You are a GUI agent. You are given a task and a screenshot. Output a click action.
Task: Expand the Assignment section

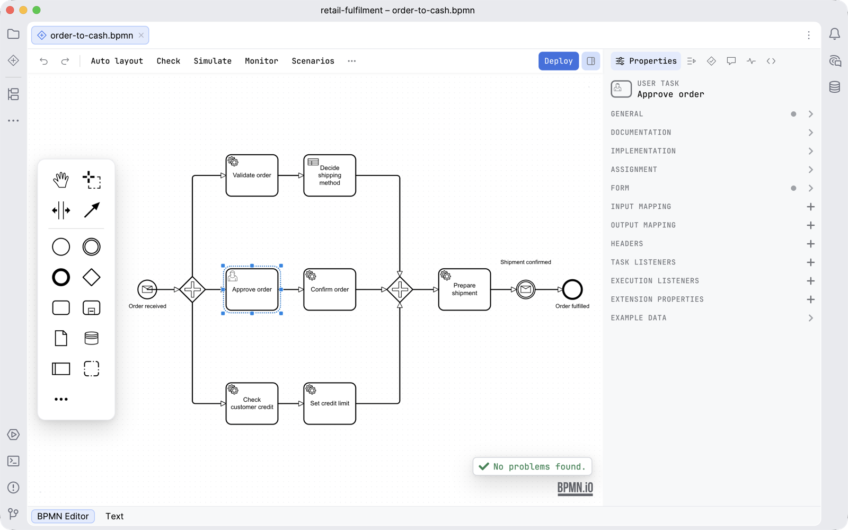coord(712,170)
